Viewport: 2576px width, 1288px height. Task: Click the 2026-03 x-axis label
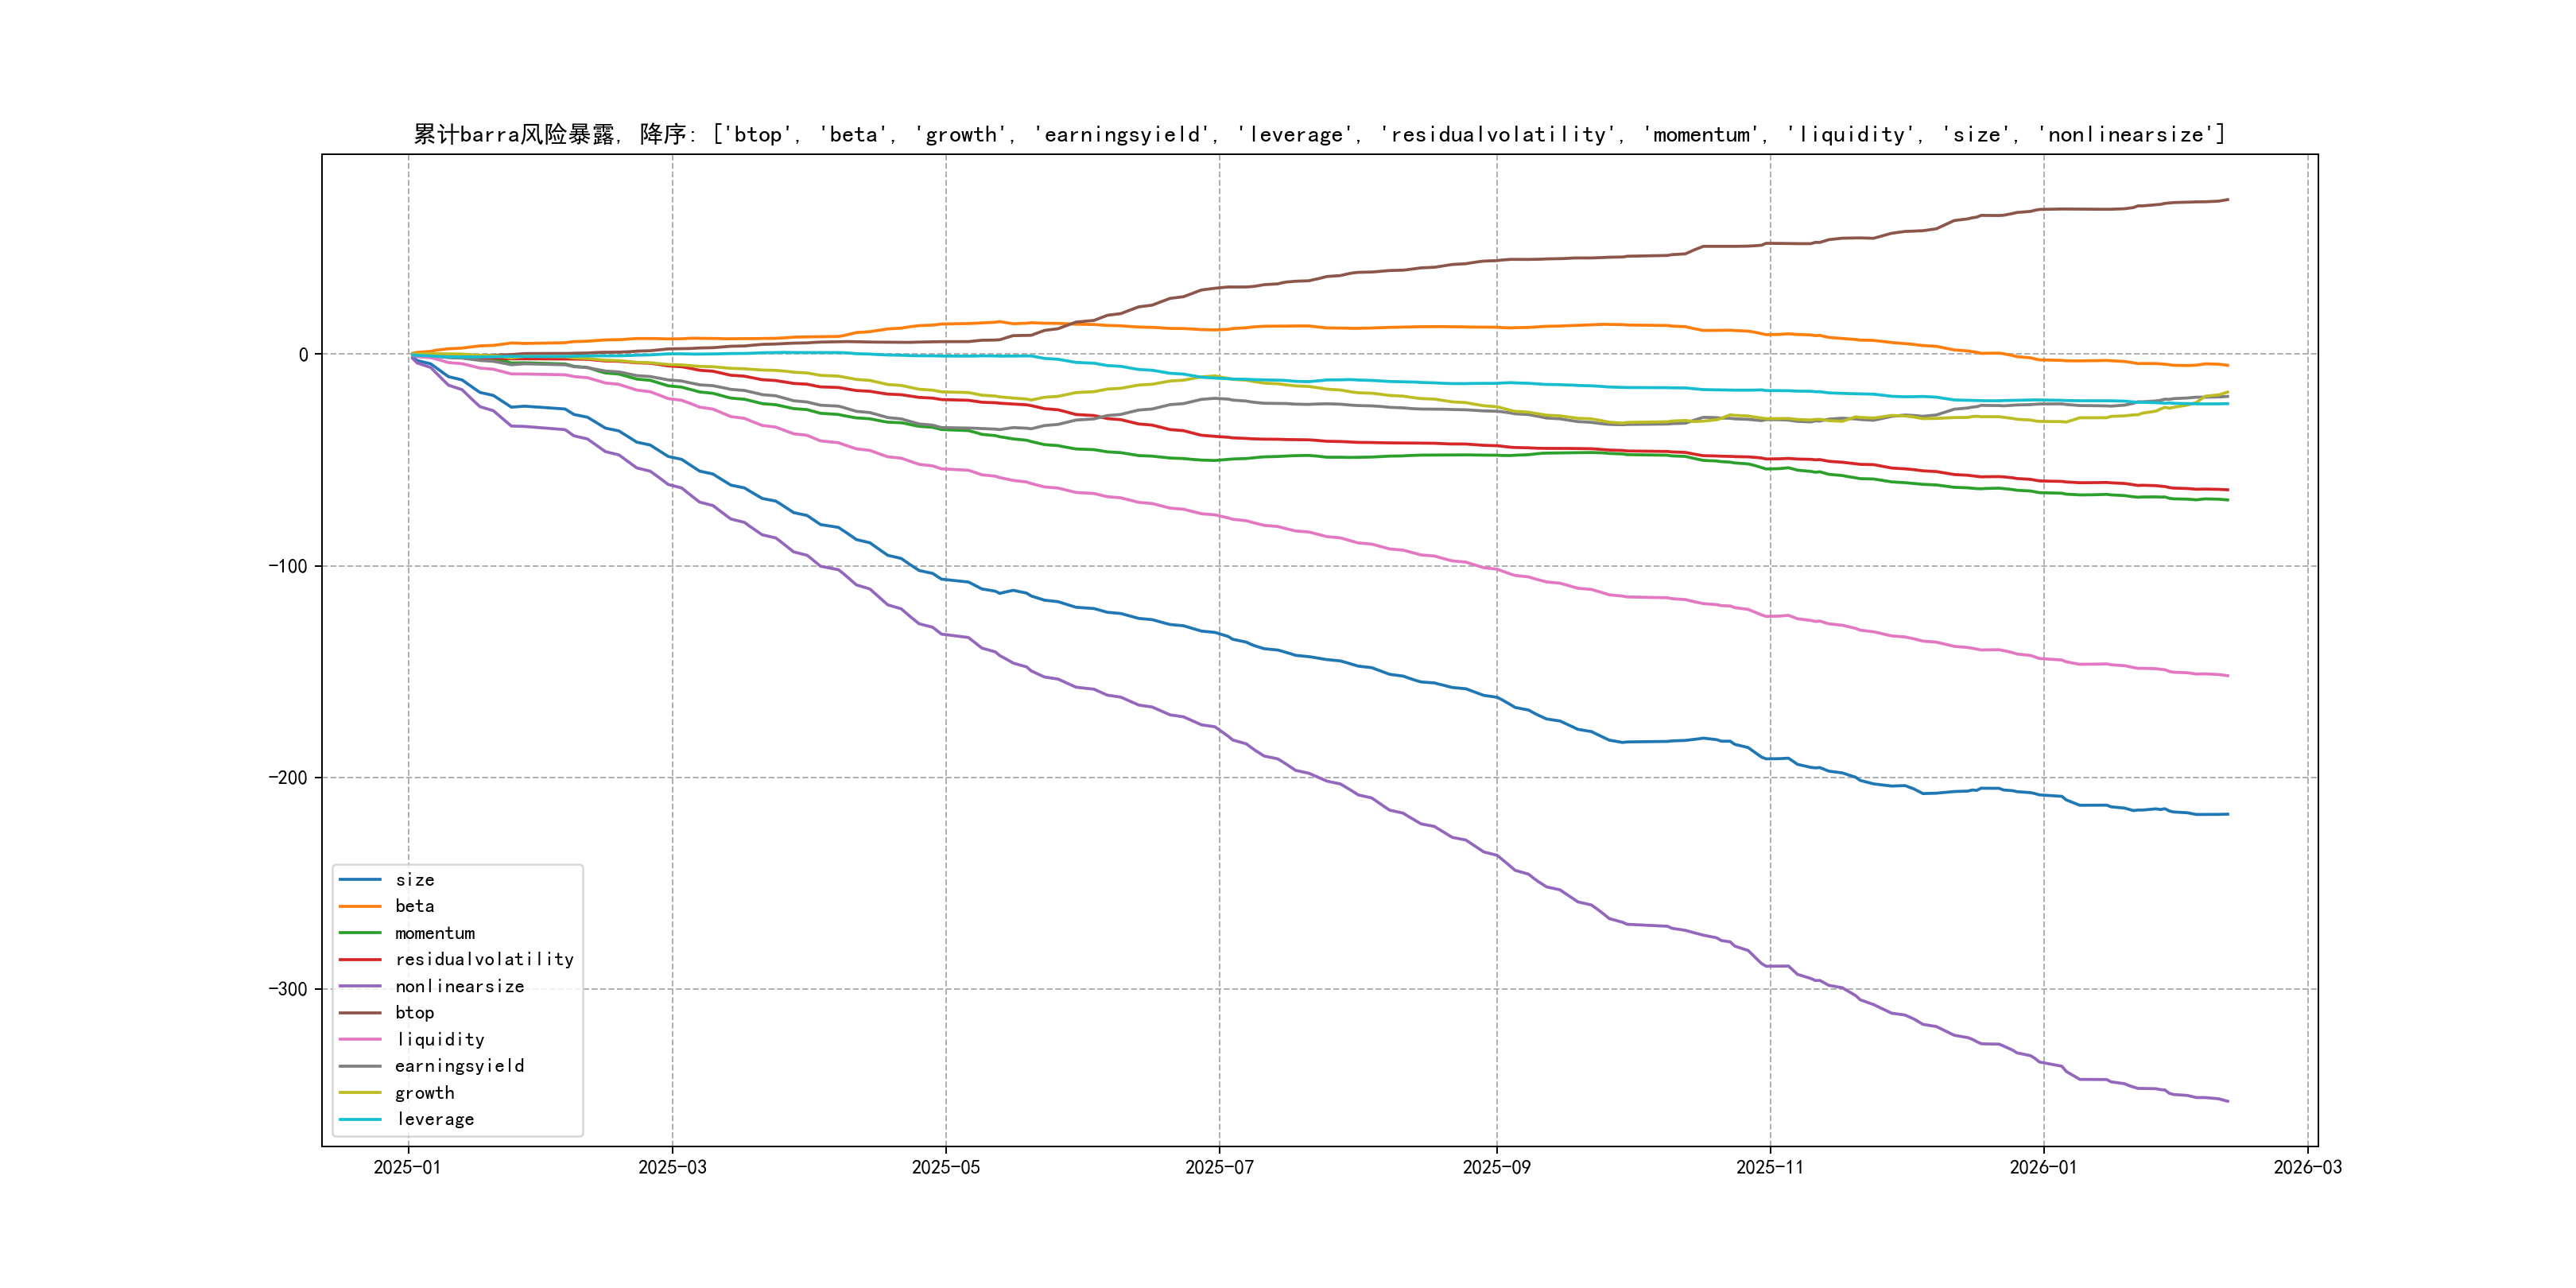pyautogui.click(x=2307, y=1167)
